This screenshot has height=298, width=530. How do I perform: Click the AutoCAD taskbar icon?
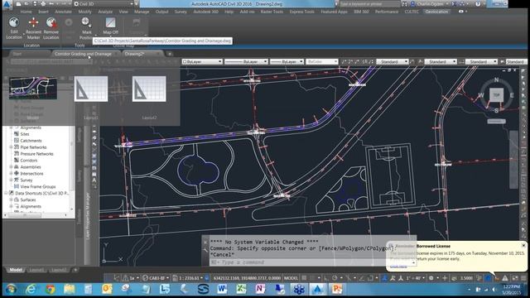[x=317, y=289]
